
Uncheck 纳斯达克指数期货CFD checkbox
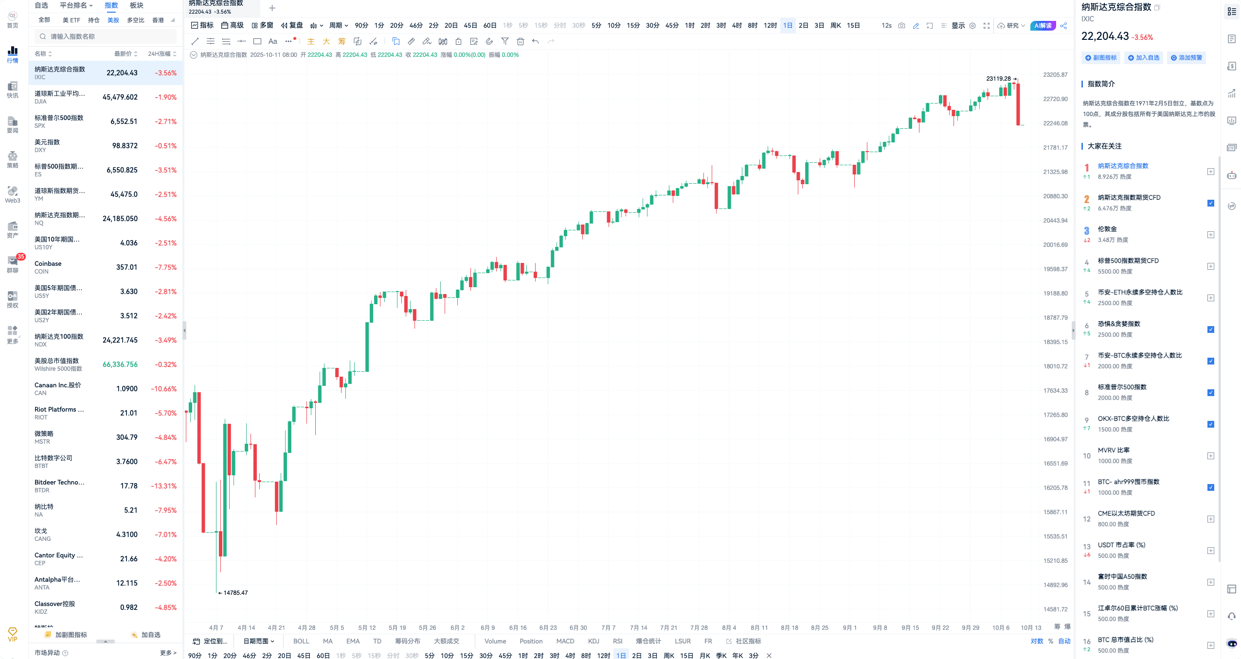coord(1211,203)
